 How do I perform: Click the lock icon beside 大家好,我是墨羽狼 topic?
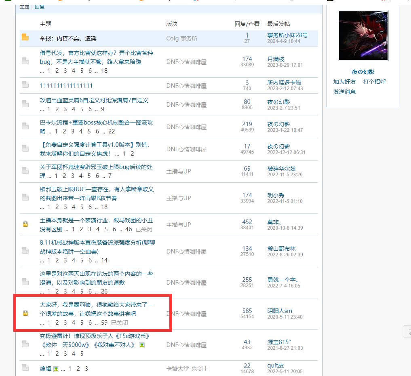(x=25, y=313)
